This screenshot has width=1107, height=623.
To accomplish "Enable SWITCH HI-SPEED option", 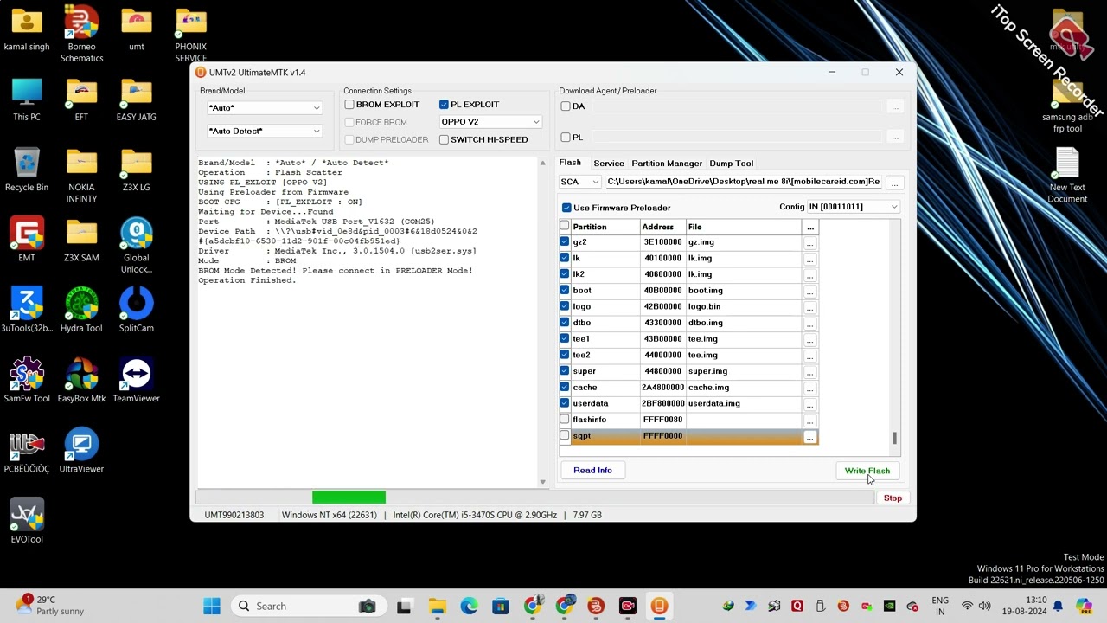I will [444, 139].
